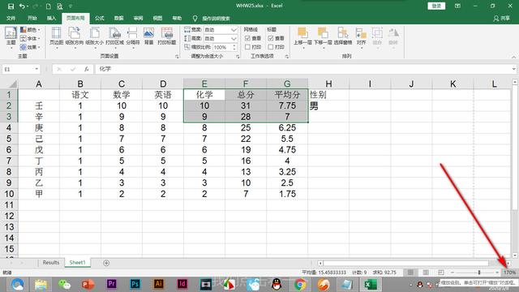This screenshot has height=292, width=519.
Task: Switch to Normal view in status bar
Action: 410,273
